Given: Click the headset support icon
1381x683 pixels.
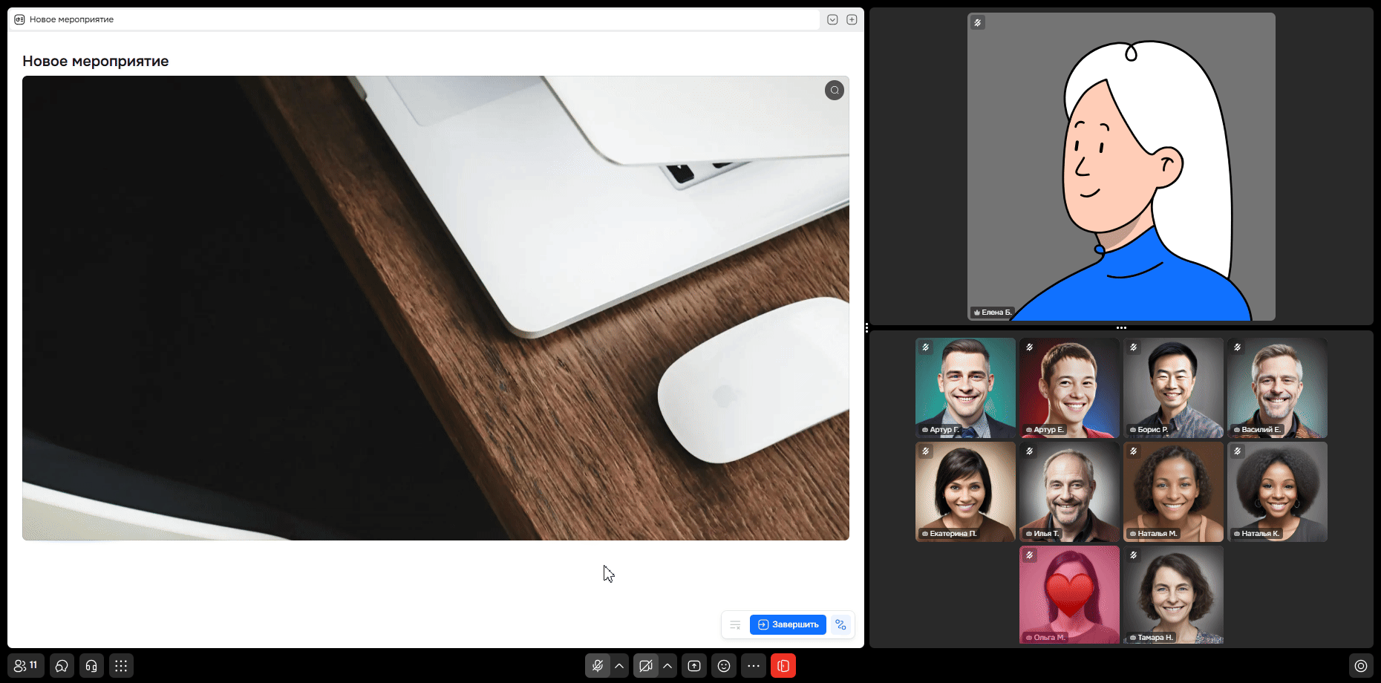Looking at the screenshot, I should coord(91,666).
